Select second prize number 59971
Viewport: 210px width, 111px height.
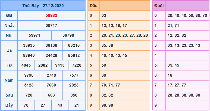(x=35, y=35)
